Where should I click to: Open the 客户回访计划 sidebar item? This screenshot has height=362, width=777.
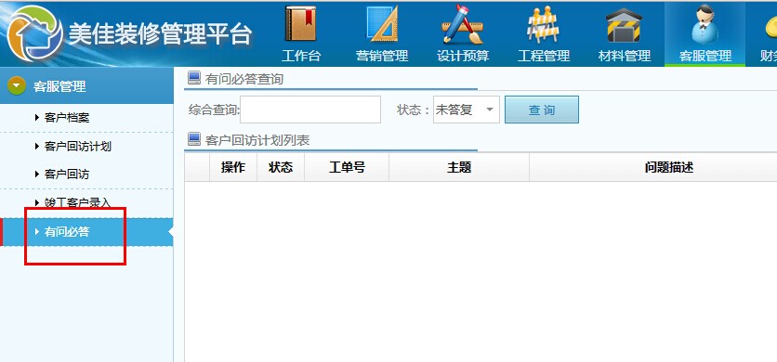tap(78, 146)
